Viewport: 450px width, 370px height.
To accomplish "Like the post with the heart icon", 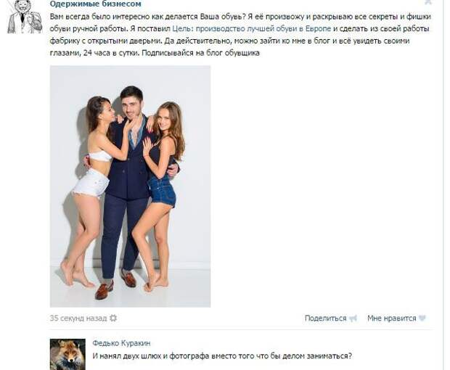I will pyautogui.click(x=422, y=318).
